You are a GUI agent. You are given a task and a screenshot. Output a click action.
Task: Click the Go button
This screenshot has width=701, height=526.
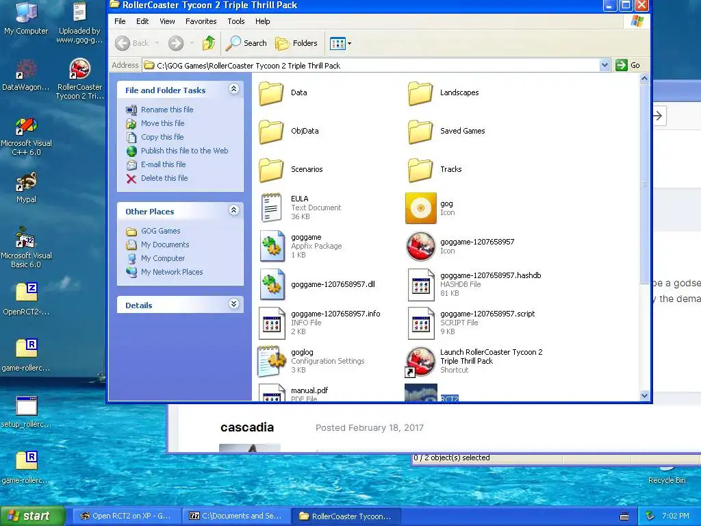click(x=628, y=65)
